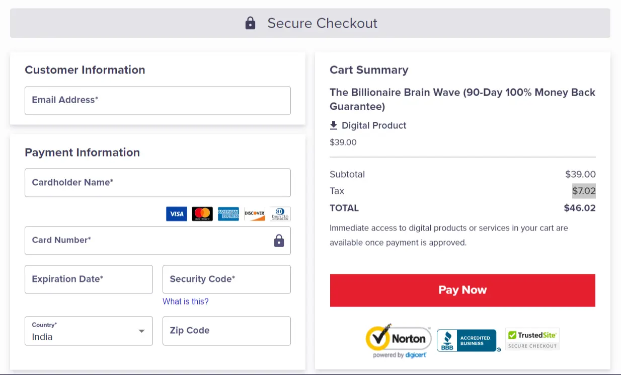The image size is (621, 375).
Task: Click the Zip Code input box
Action: pyautogui.click(x=226, y=331)
